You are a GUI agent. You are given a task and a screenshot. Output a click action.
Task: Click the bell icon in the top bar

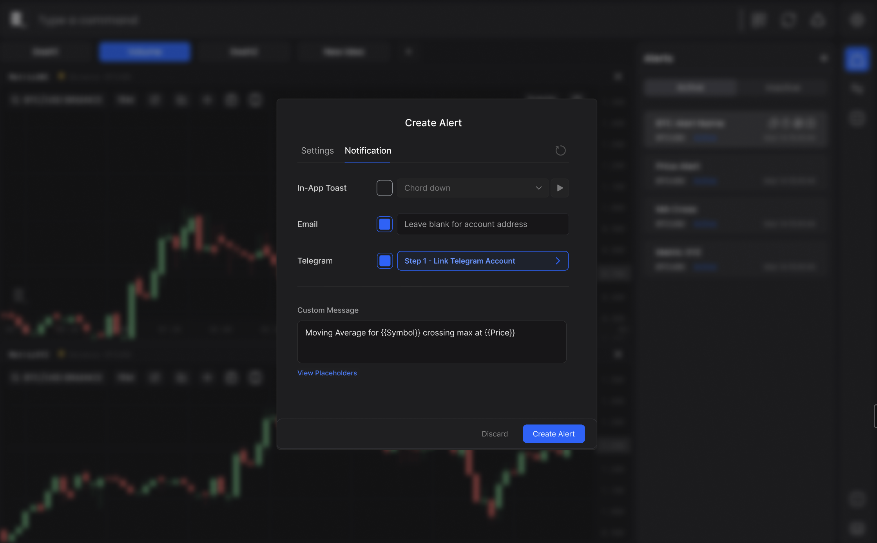pyautogui.click(x=817, y=20)
